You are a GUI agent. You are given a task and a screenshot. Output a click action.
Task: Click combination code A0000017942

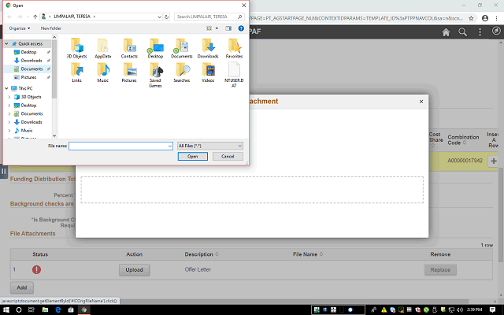click(465, 161)
